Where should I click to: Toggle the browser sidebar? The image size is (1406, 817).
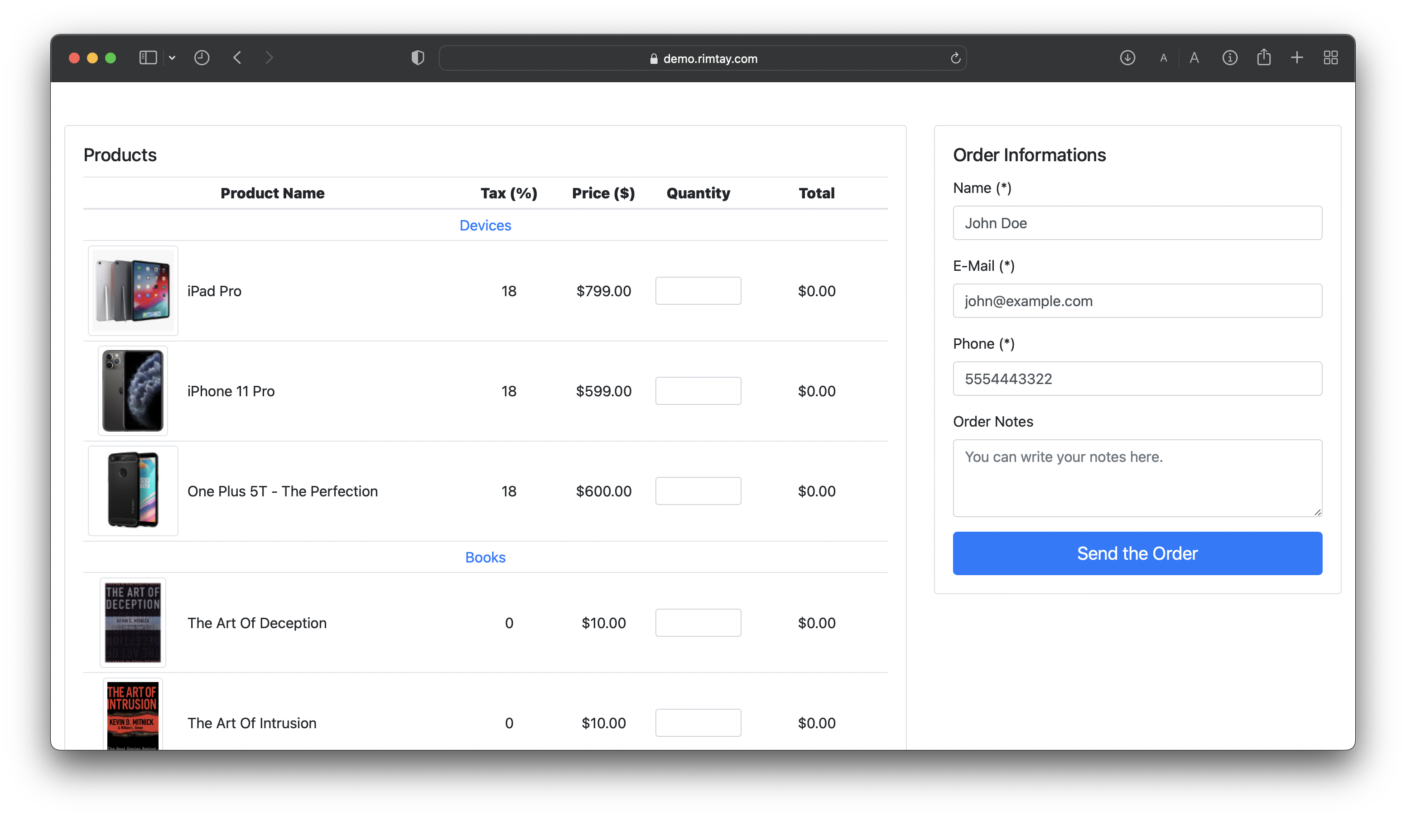147,58
